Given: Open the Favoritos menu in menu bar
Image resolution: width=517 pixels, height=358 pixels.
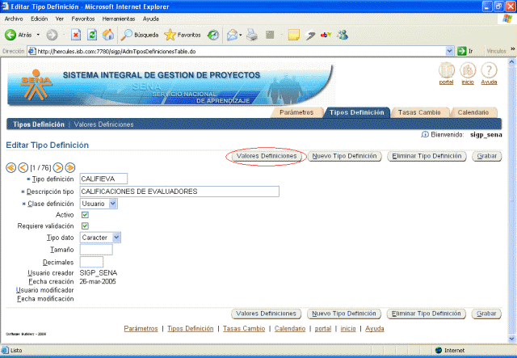Looking at the screenshot, I should coord(83,19).
